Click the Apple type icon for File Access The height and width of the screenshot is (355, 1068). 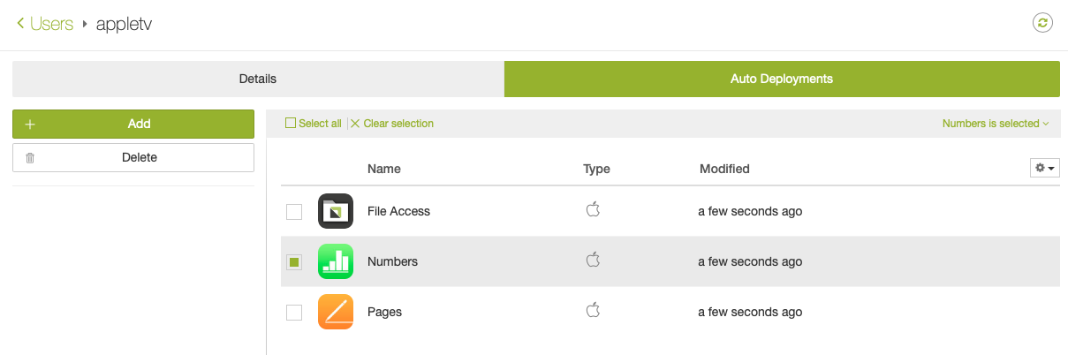(x=594, y=209)
